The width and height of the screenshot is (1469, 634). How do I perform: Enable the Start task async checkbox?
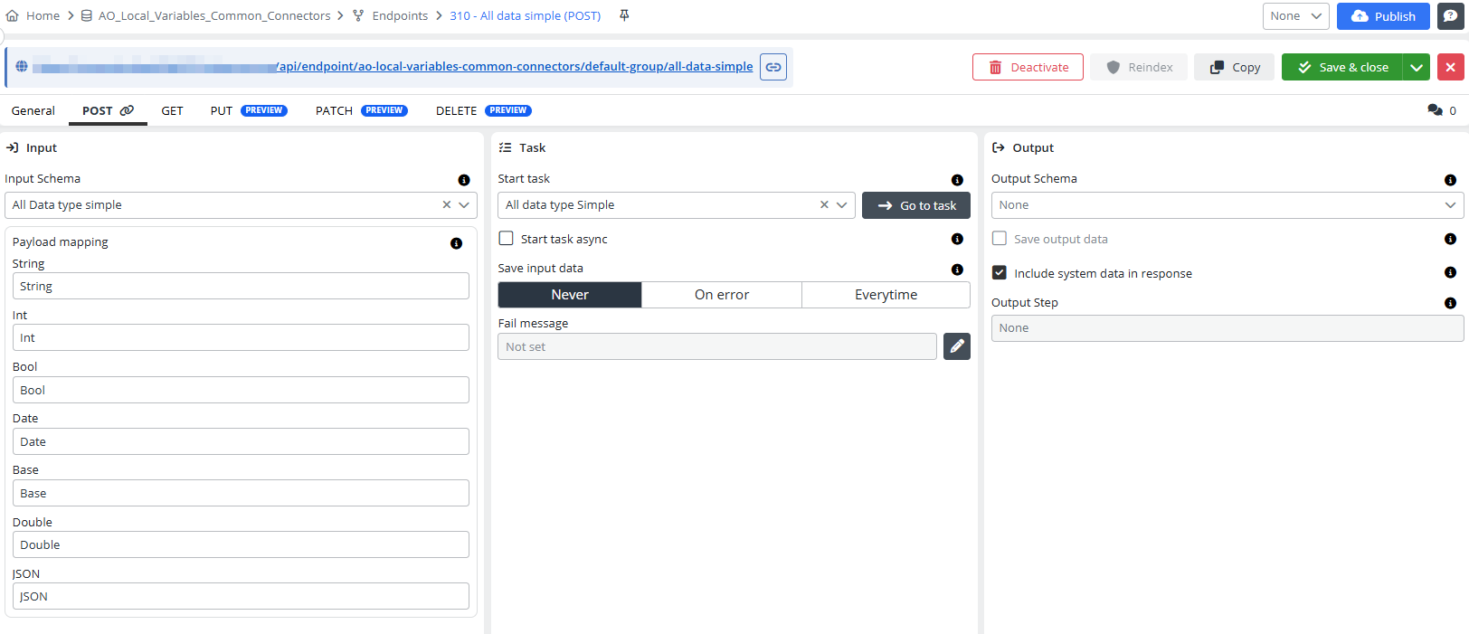(x=507, y=239)
